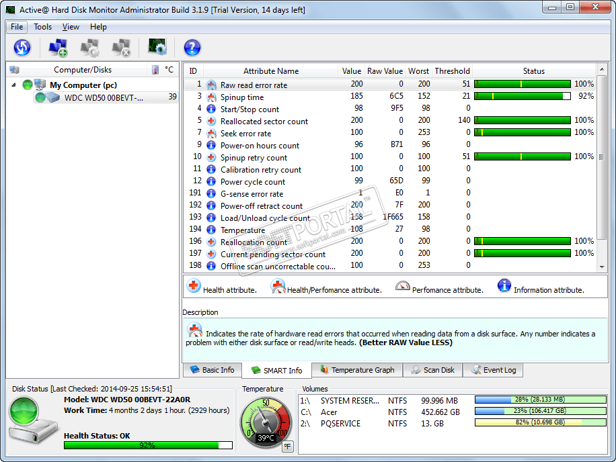Click the Health attribute legend icon
Screen dimensions: 616x462
click(x=194, y=286)
